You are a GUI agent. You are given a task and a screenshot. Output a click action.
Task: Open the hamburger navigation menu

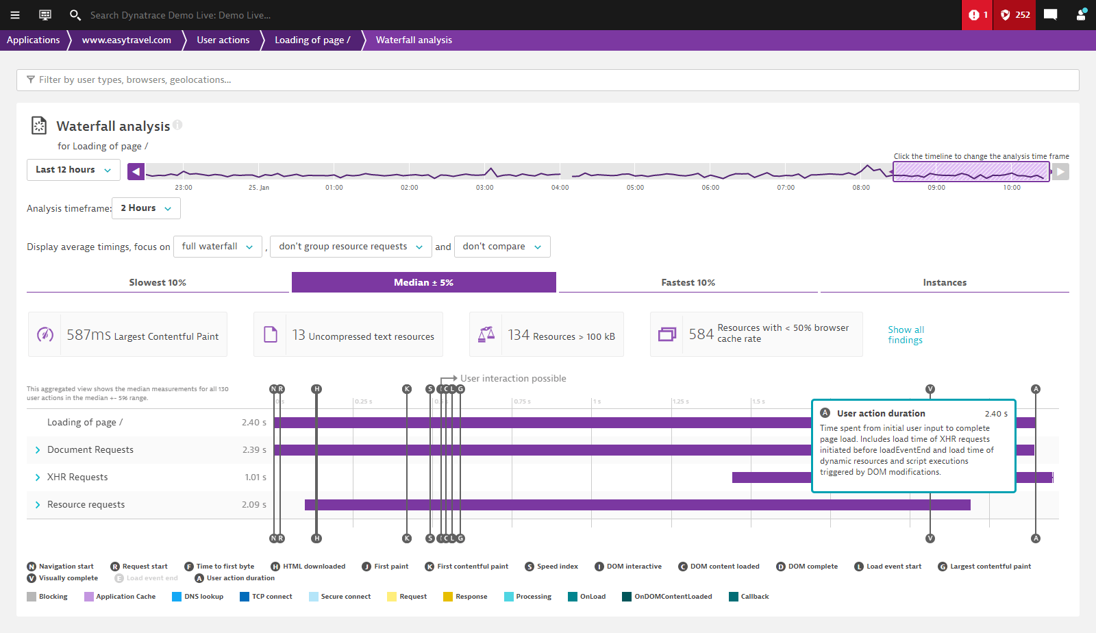click(15, 15)
